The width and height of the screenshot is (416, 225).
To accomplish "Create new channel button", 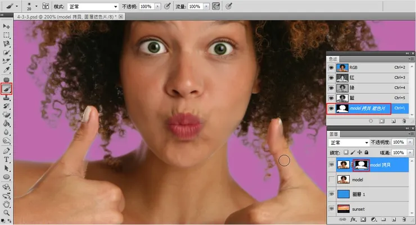I will (393, 121).
